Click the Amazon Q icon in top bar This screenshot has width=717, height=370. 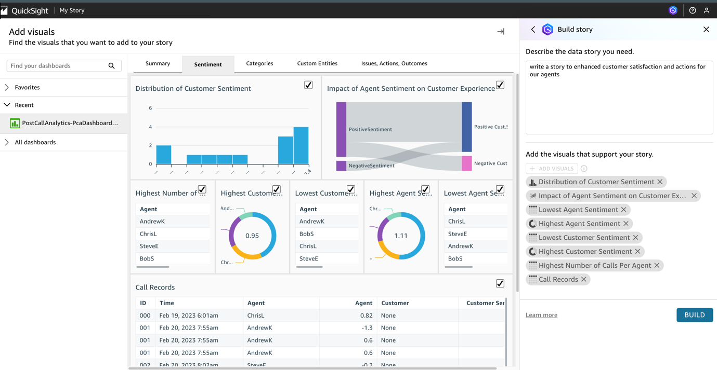coord(673,10)
